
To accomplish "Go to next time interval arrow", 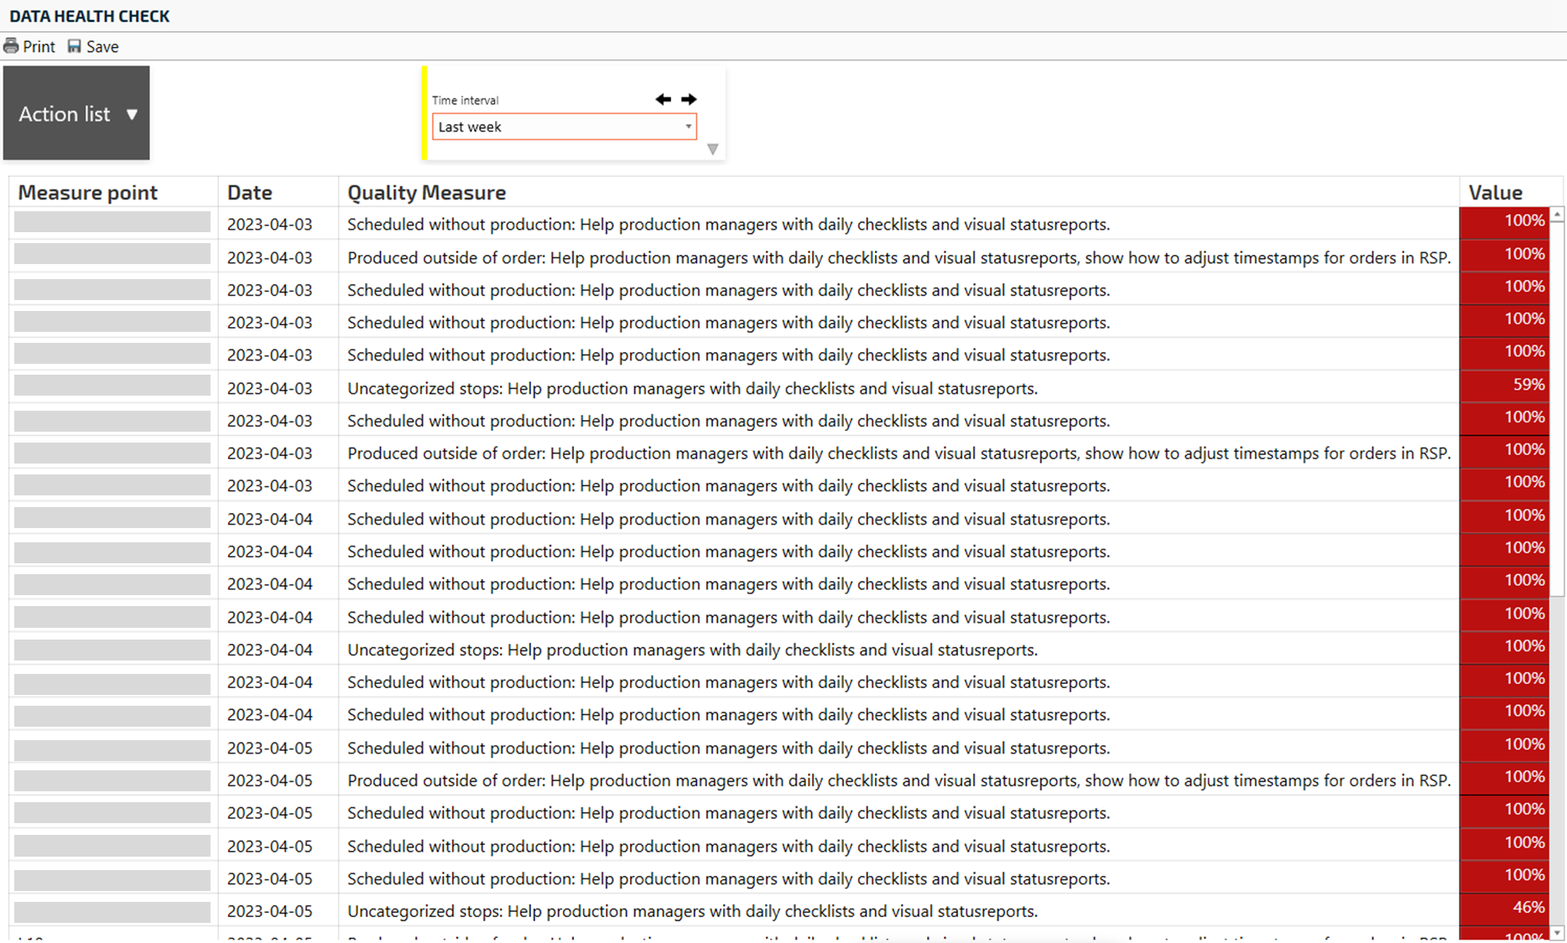I will tap(689, 99).
